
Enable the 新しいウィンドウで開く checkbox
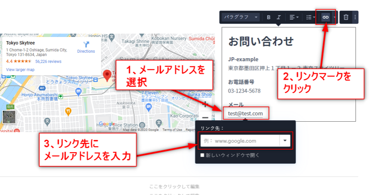coord(203,155)
